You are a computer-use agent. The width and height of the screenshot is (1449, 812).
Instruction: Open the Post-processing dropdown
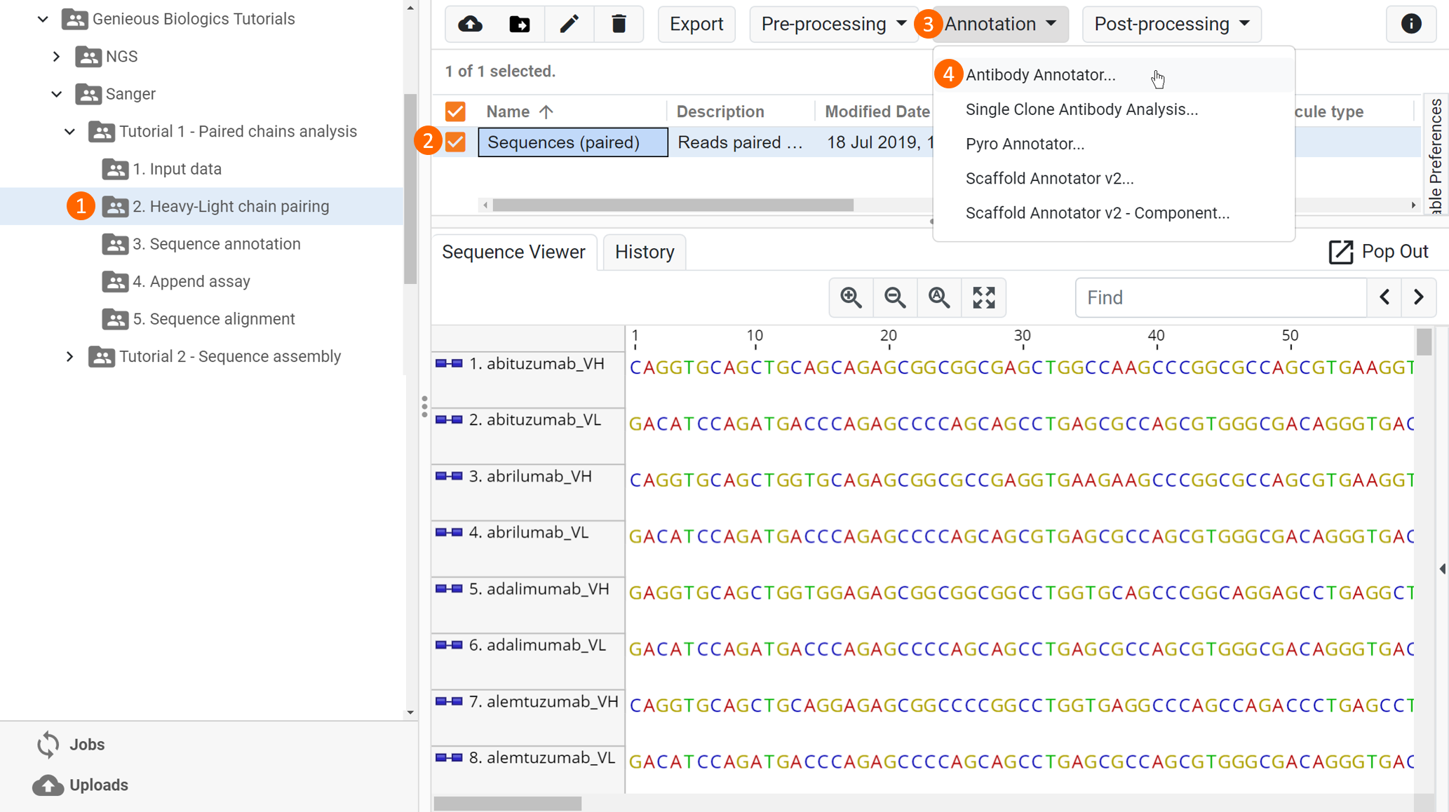pos(1172,25)
